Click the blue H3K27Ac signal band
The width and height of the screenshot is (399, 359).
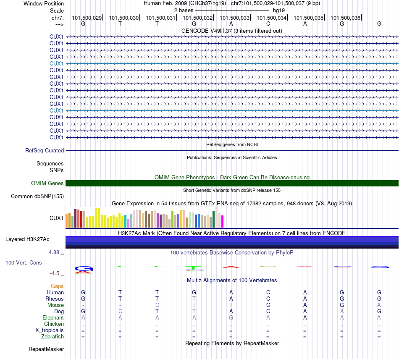click(232, 242)
